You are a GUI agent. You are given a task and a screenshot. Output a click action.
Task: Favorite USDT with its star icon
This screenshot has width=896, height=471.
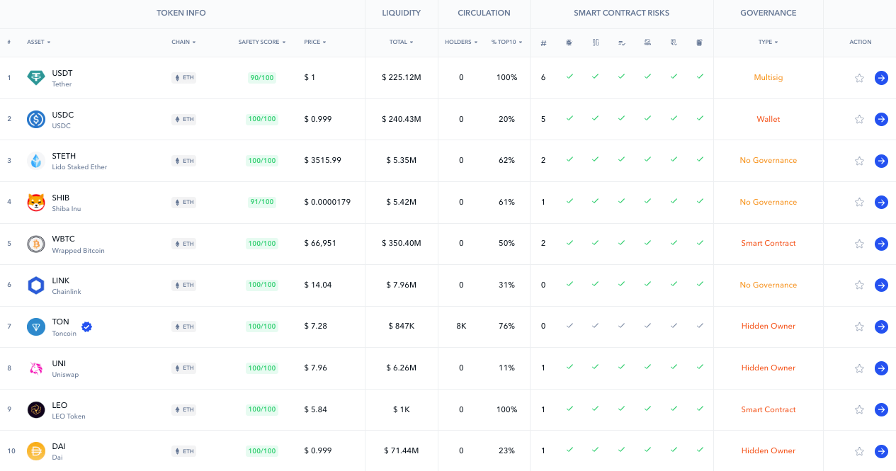tap(859, 78)
